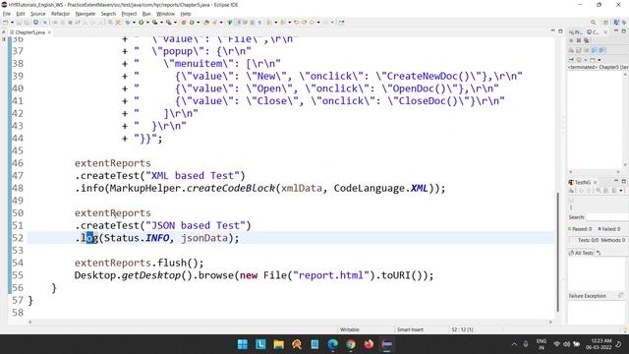The height and width of the screenshot is (354, 629).
Task: Click the Failed: 0 counter in TestNG
Action: tap(609, 229)
